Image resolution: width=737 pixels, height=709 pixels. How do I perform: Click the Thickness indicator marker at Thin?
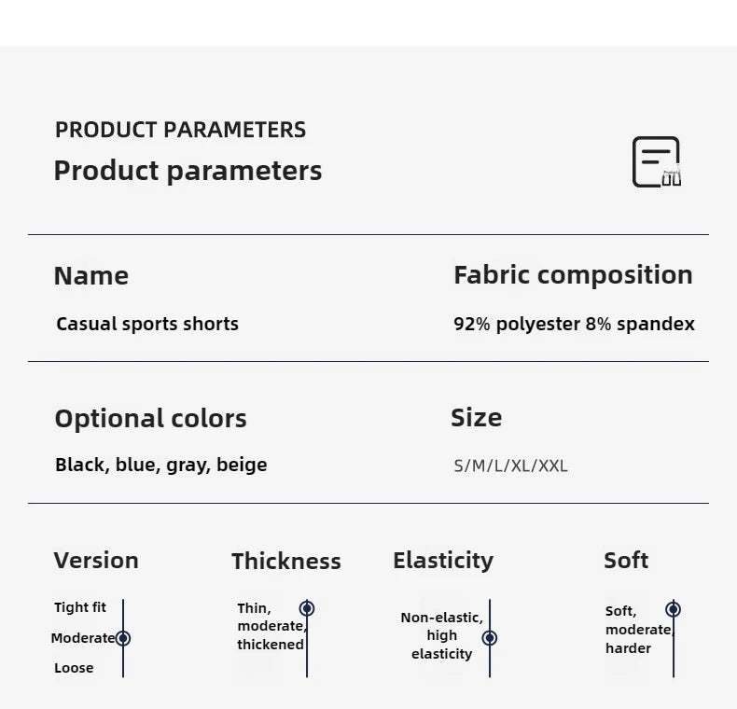307,608
